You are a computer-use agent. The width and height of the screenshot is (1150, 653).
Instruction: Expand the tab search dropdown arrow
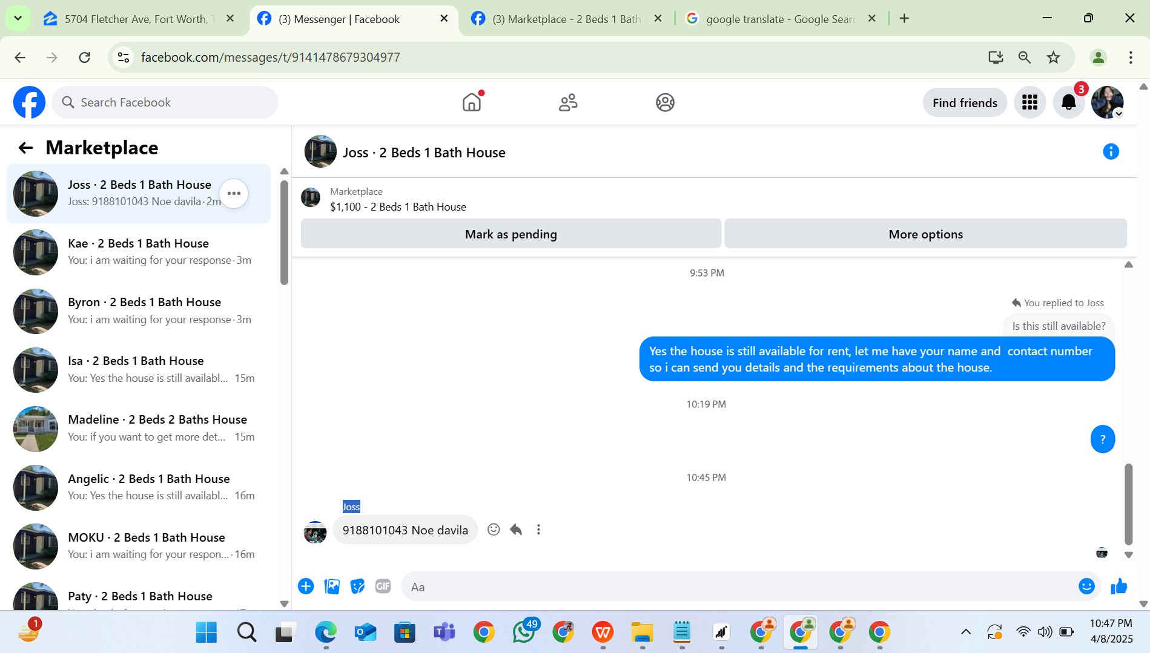click(x=18, y=18)
